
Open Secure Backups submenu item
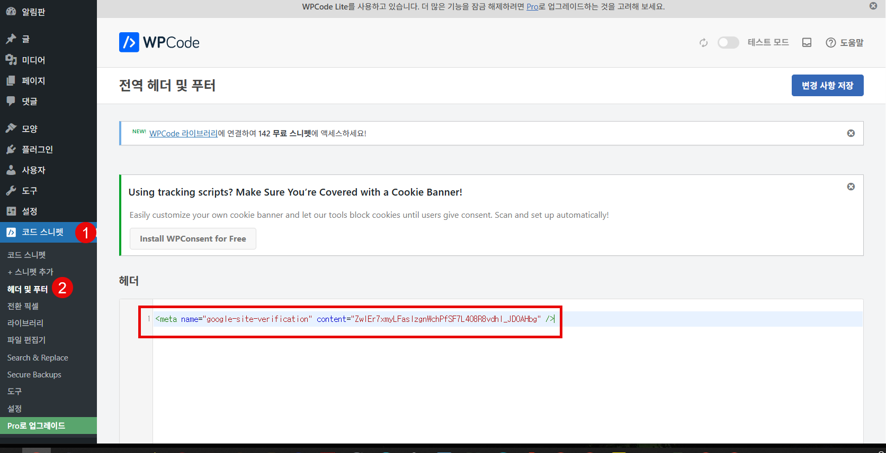(x=34, y=375)
